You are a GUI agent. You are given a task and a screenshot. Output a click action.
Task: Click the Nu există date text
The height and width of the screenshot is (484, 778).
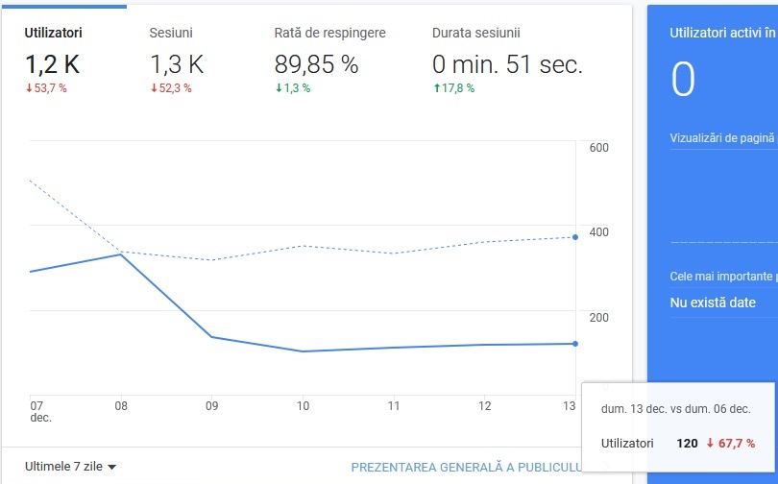point(713,302)
